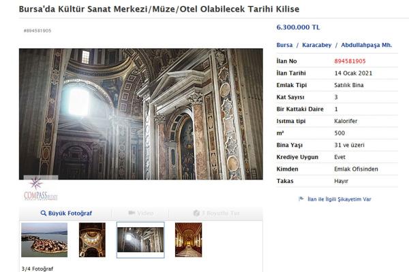Open the Bursa city breadcrumb link

click(285, 45)
